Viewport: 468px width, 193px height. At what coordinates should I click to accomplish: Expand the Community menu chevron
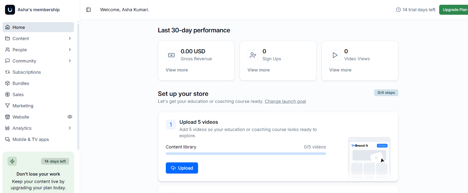click(x=70, y=61)
